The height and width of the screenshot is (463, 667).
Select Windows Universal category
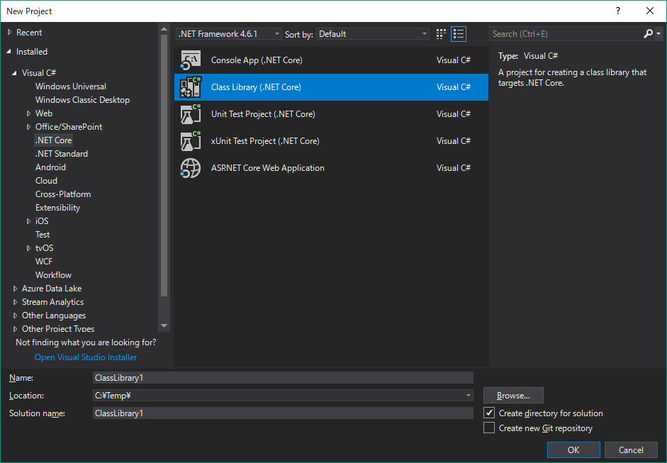71,87
